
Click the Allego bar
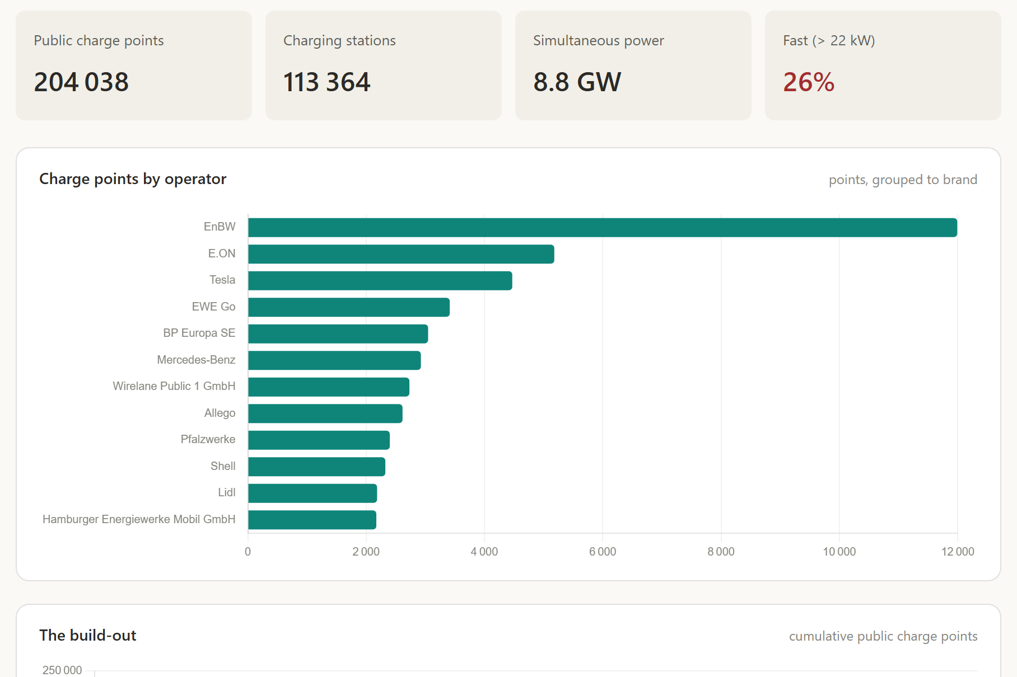coord(325,413)
